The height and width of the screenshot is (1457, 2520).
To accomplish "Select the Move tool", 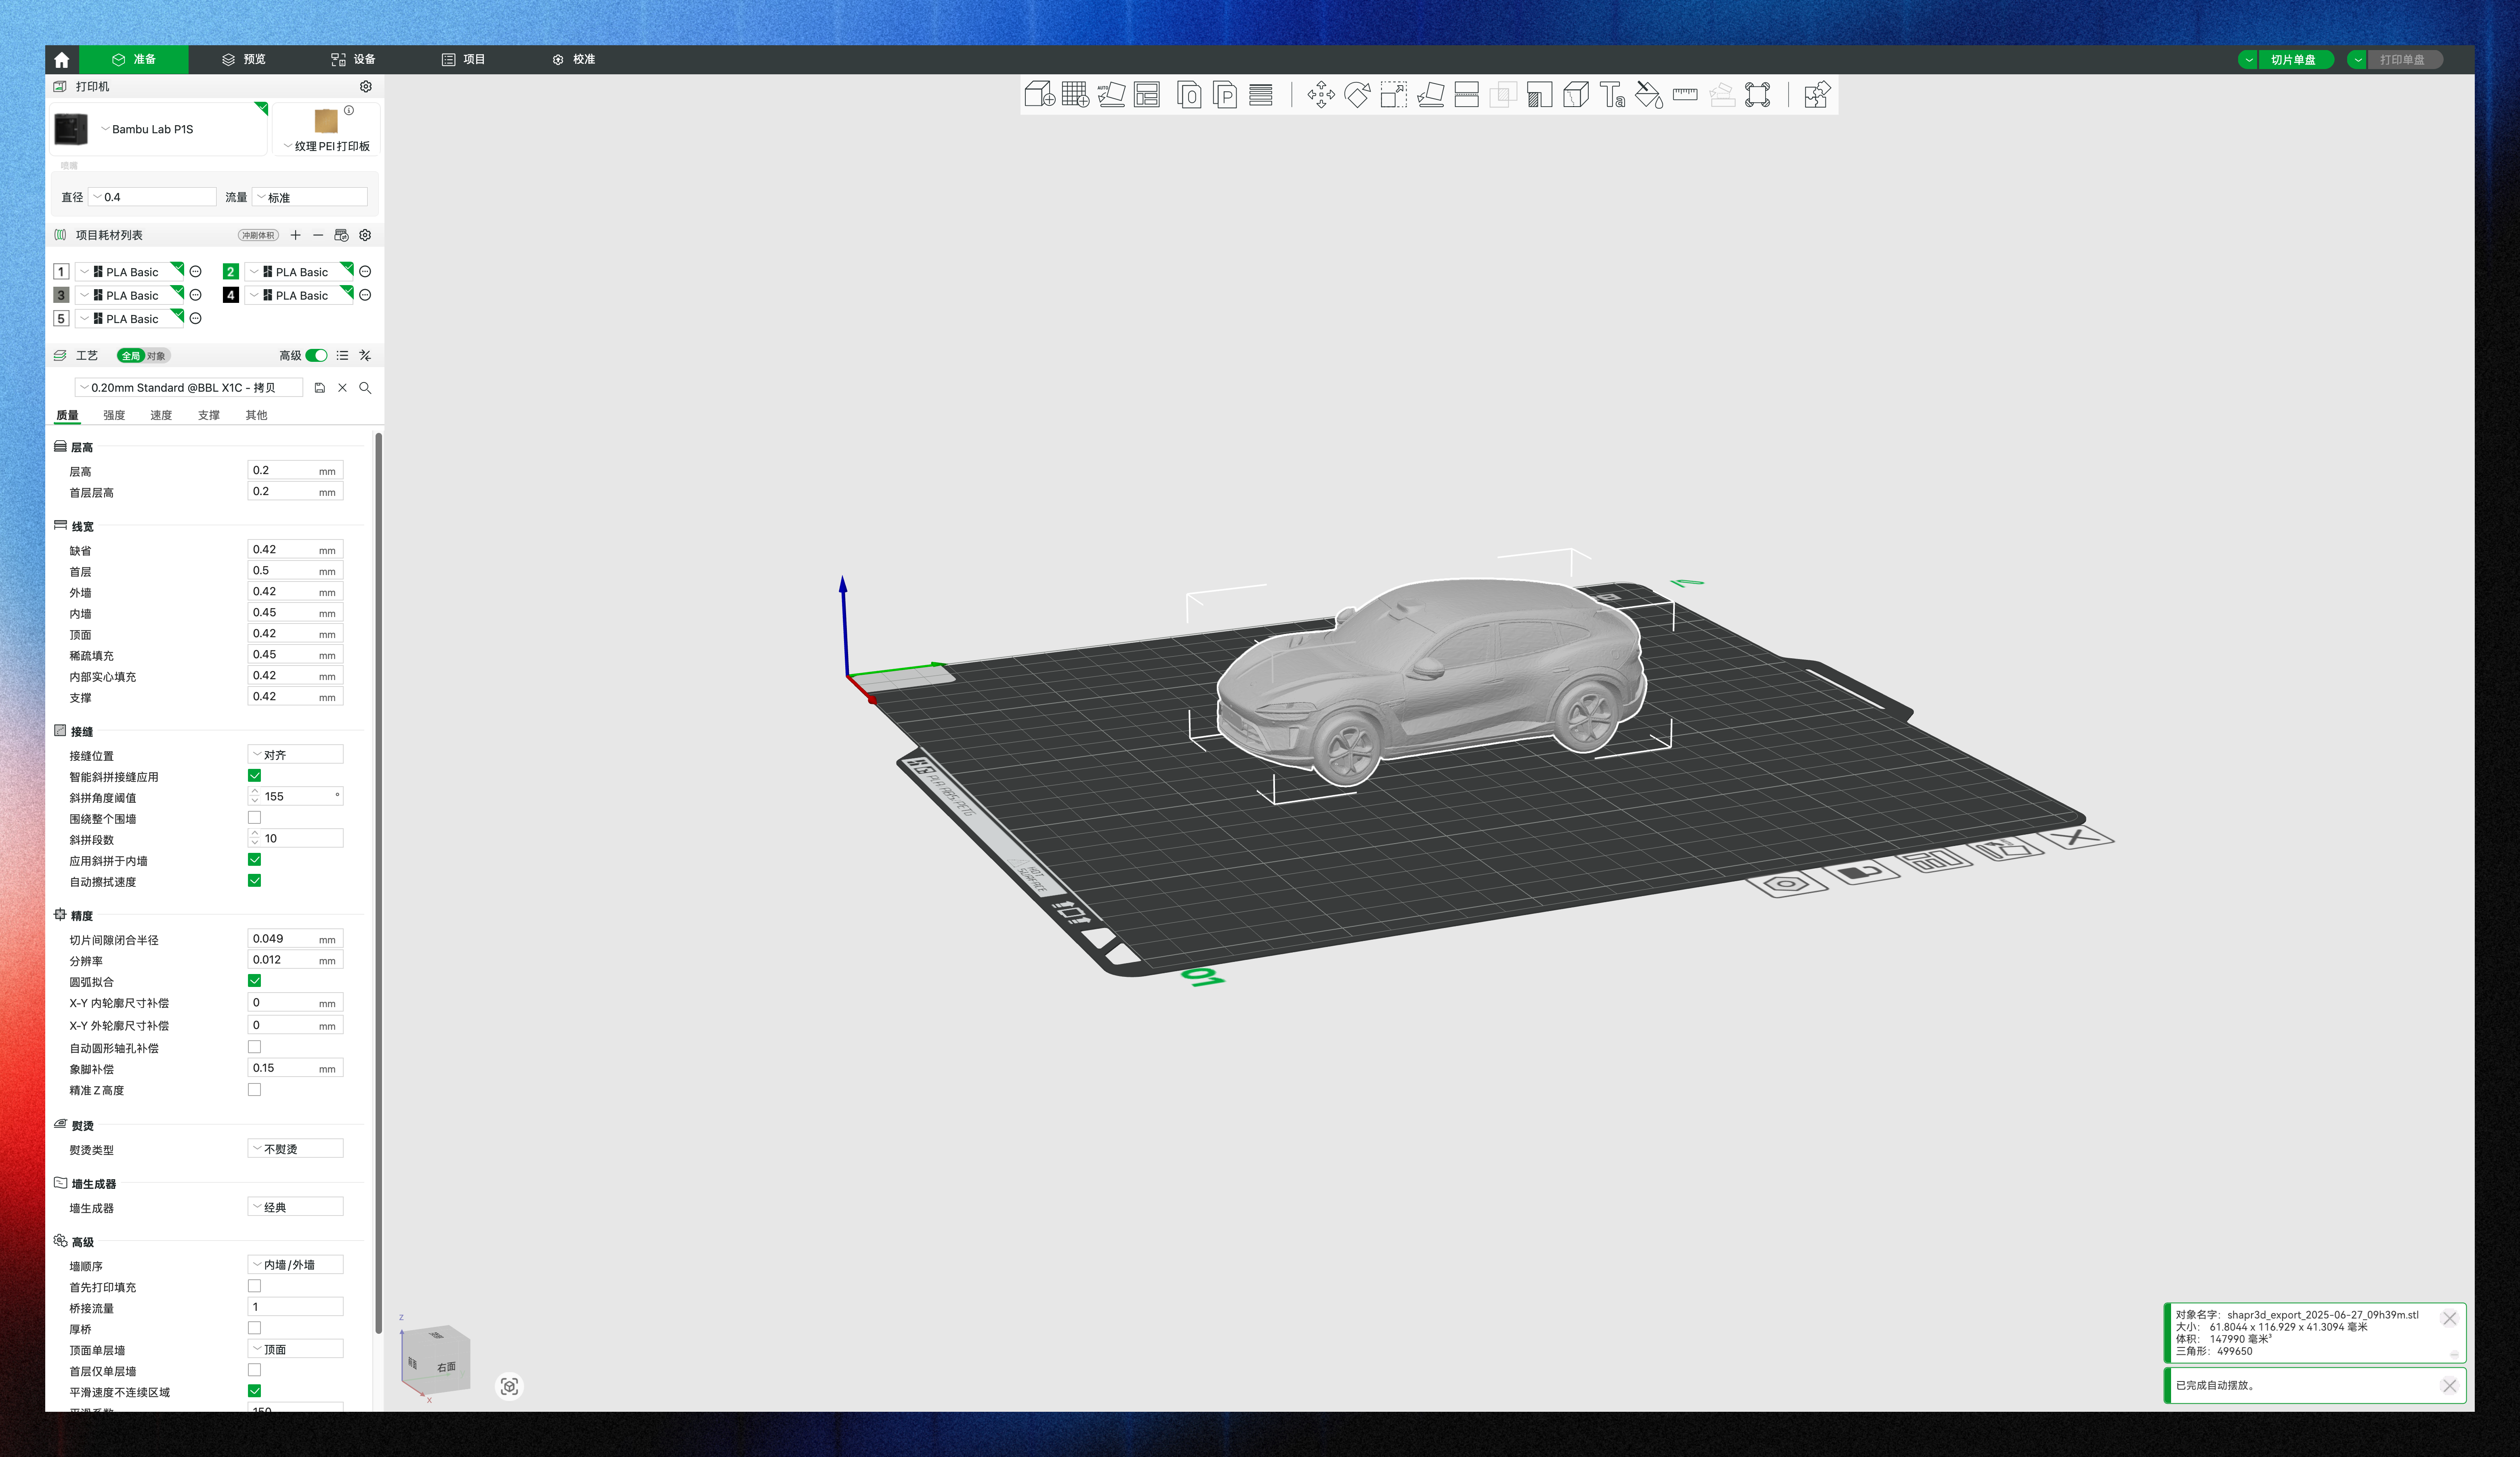I will tap(1320, 95).
